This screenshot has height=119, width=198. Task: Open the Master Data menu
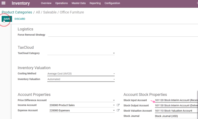(79, 3)
